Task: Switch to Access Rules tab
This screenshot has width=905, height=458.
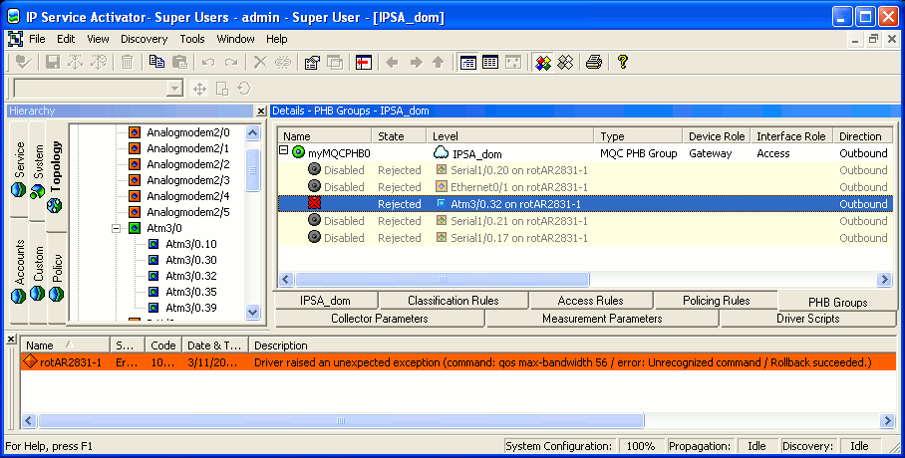Action: click(x=590, y=301)
